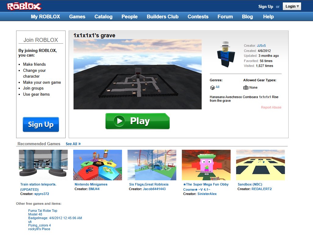The height and width of the screenshot is (239, 313).
Task: Open creator JJ5x5's profile link
Action: point(261,46)
